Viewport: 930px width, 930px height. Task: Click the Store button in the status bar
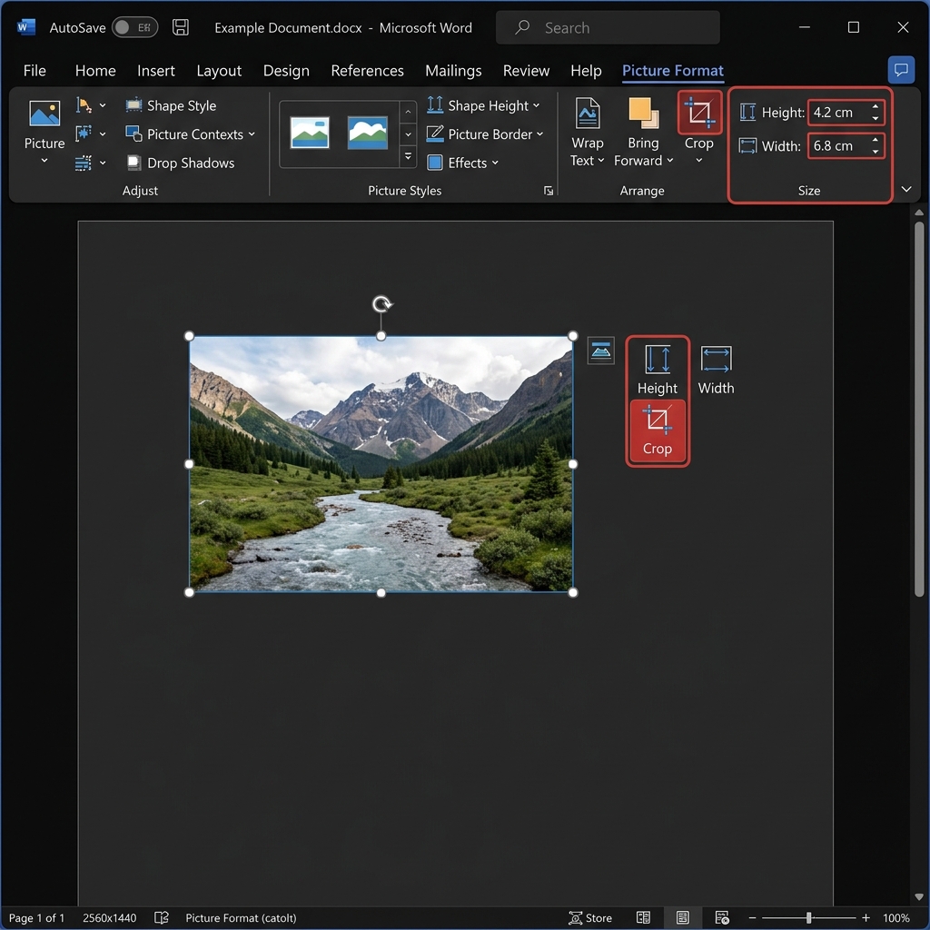click(x=590, y=917)
